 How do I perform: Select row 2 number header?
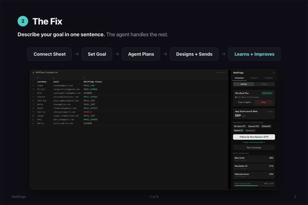pyautogui.click(x=33, y=86)
